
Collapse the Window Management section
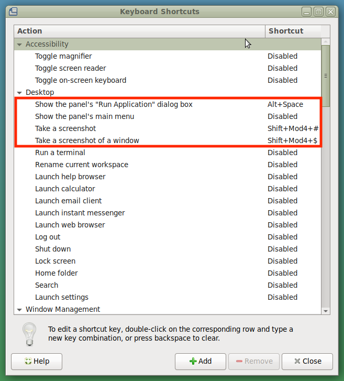pos(19,310)
